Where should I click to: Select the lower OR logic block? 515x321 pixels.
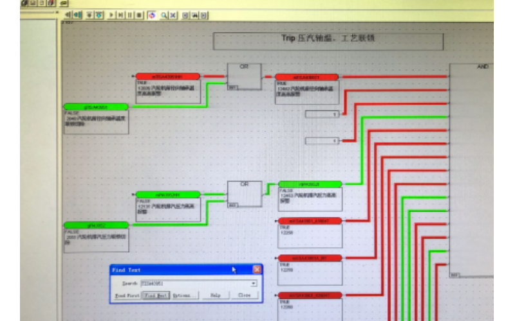pyautogui.click(x=245, y=193)
